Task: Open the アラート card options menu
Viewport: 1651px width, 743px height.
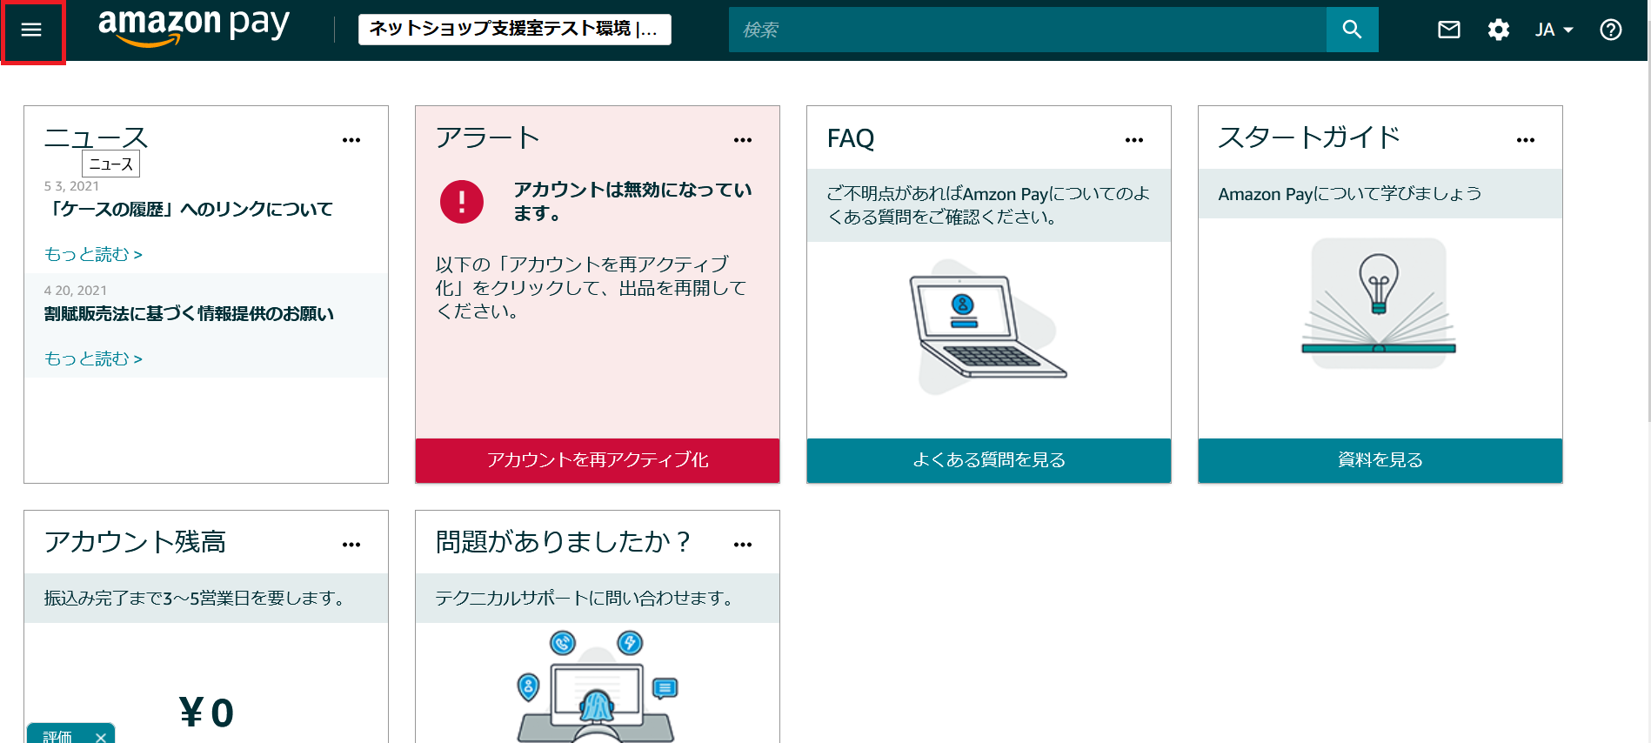Action: coord(743,140)
